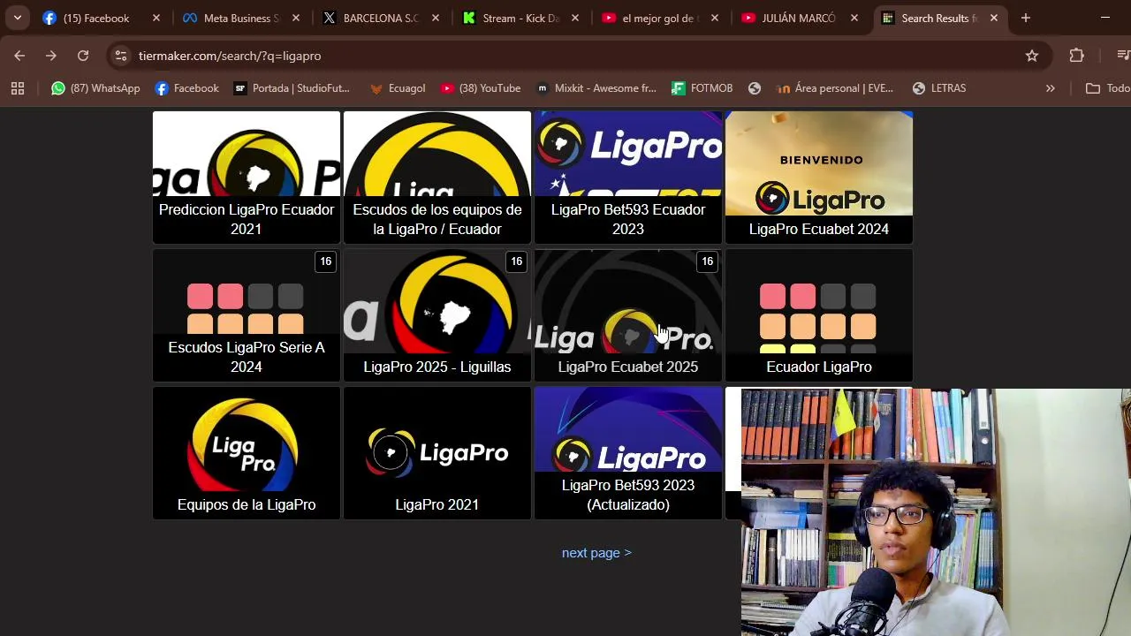Image resolution: width=1131 pixels, height=636 pixels.
Task: Click the 16 badge on LigaPro 2025 Liguillas
Action: pyautogui.click(x=516, y=261)
